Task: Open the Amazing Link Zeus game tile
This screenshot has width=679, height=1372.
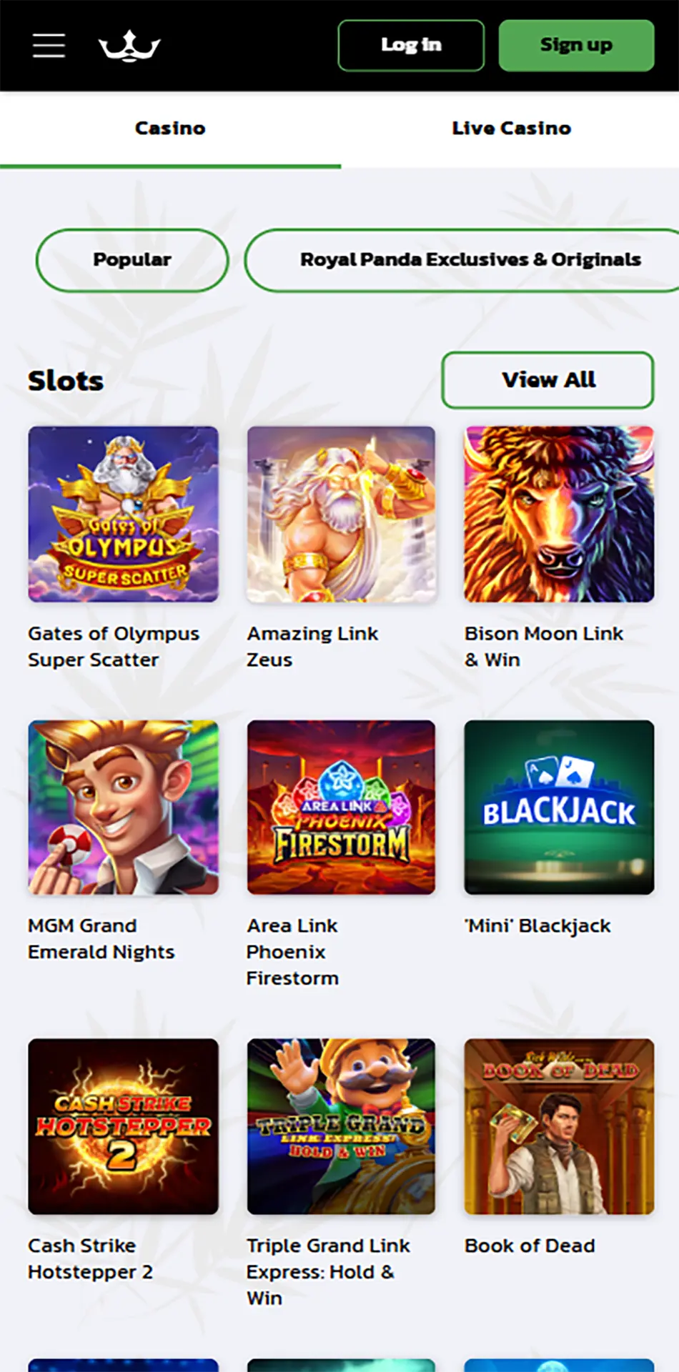Action: [x=341, y=514]
